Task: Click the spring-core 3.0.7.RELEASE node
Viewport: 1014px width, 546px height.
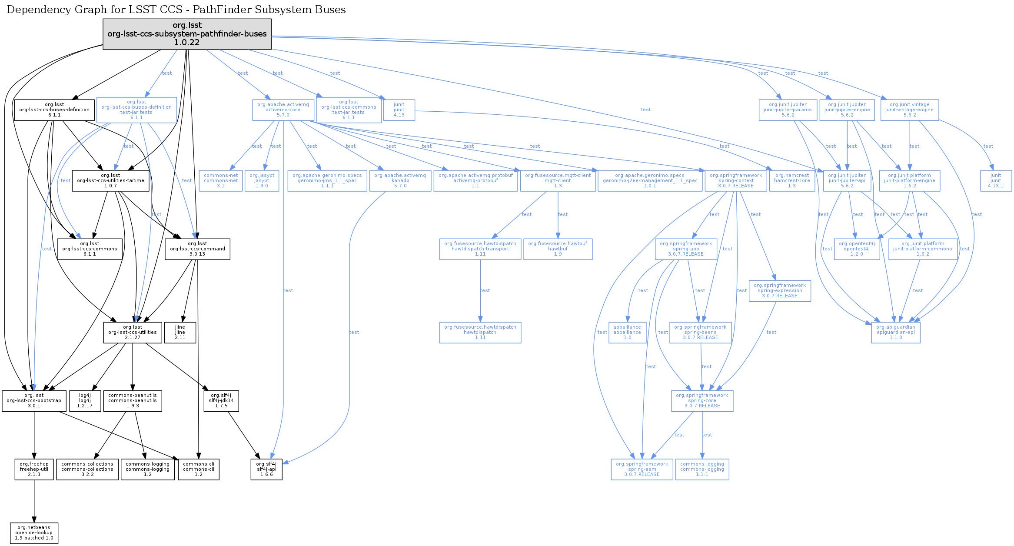Action: 702,401
